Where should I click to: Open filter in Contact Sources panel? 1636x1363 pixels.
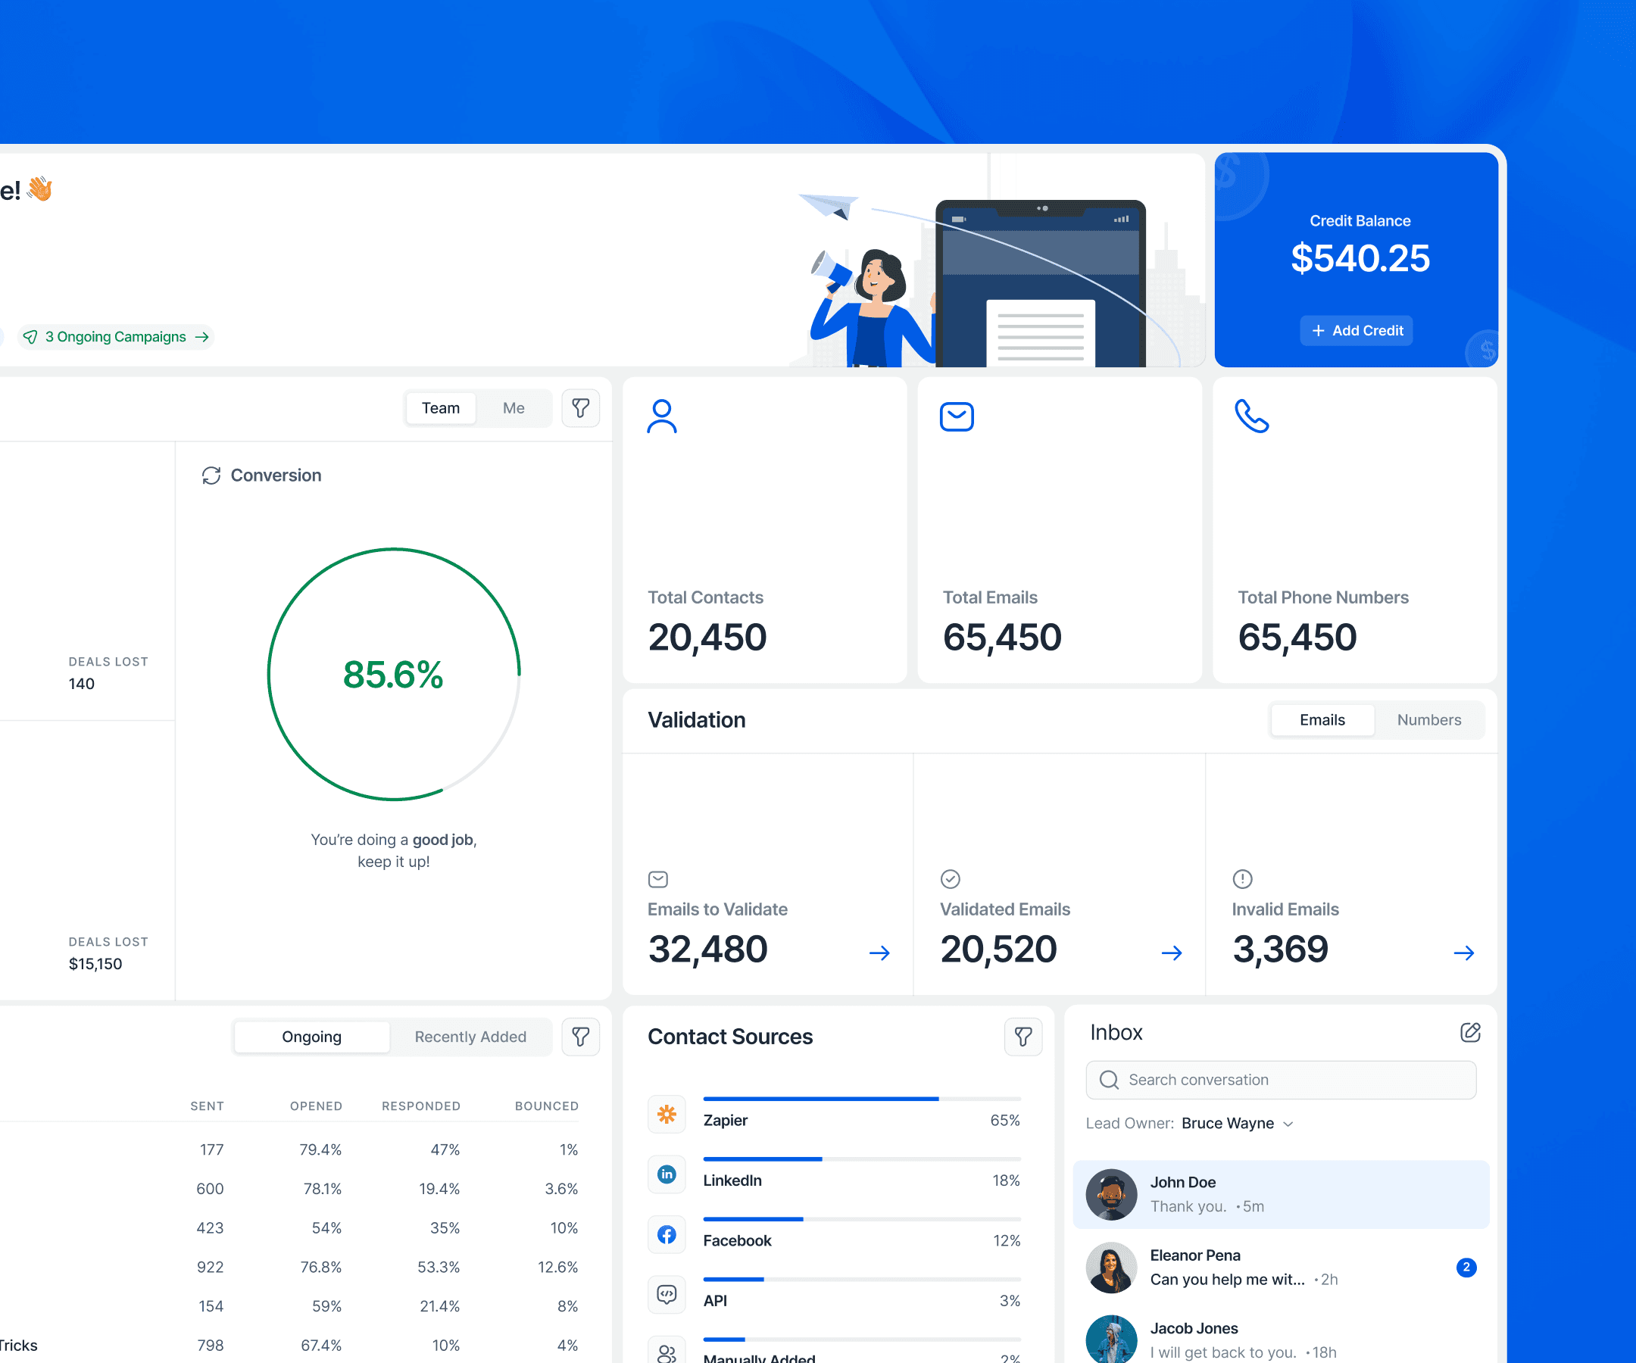(x=1023, y=1037)
